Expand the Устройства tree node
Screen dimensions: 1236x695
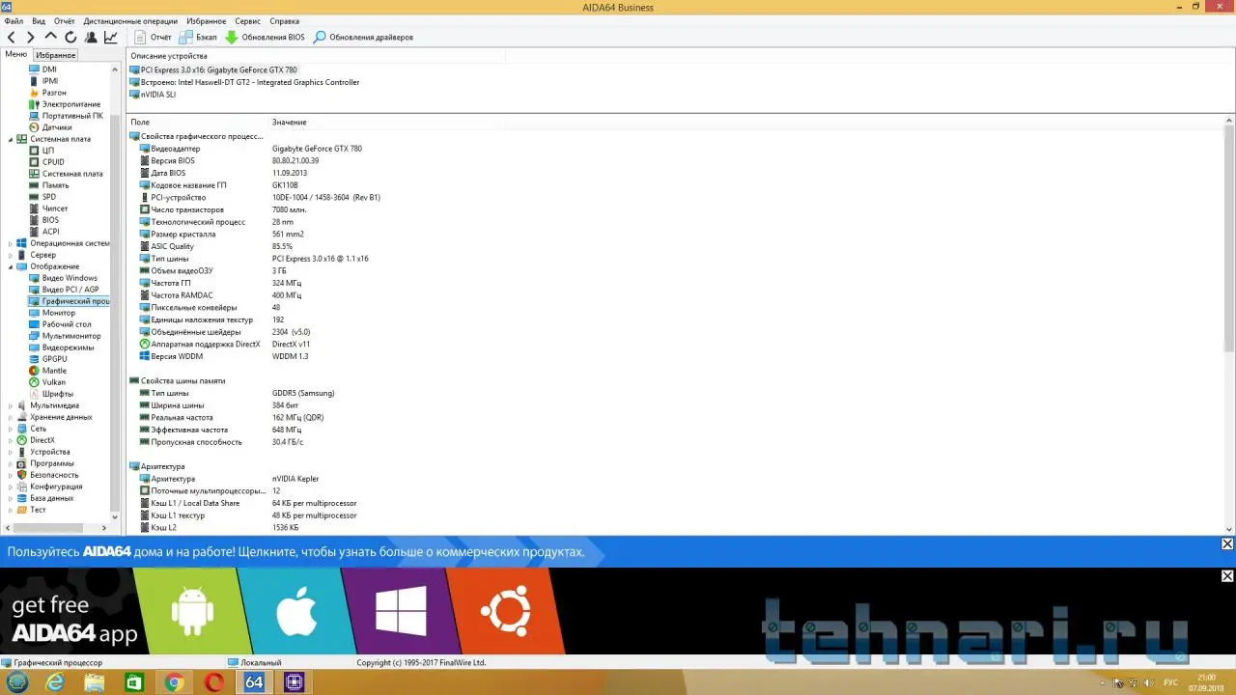click(x=11, y=452)
